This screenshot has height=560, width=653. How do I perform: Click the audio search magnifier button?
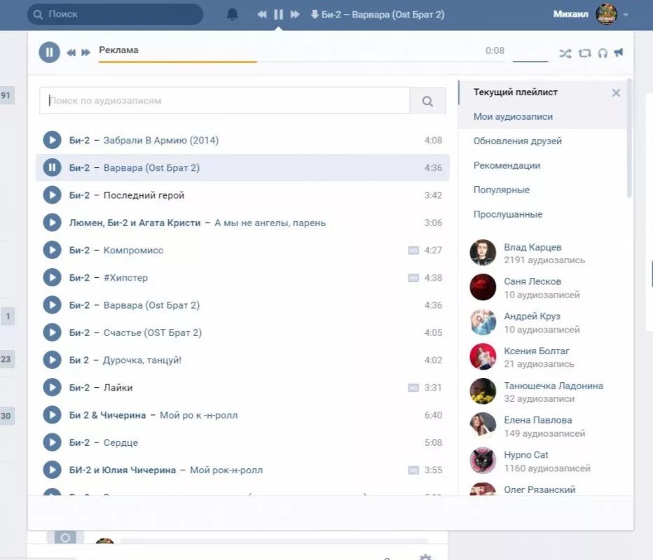[x=427, y=101]
